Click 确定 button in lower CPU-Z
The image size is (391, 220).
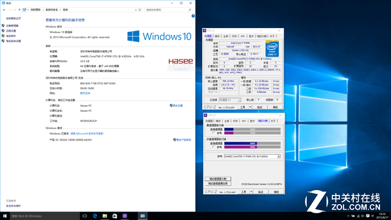click(276, 192)
